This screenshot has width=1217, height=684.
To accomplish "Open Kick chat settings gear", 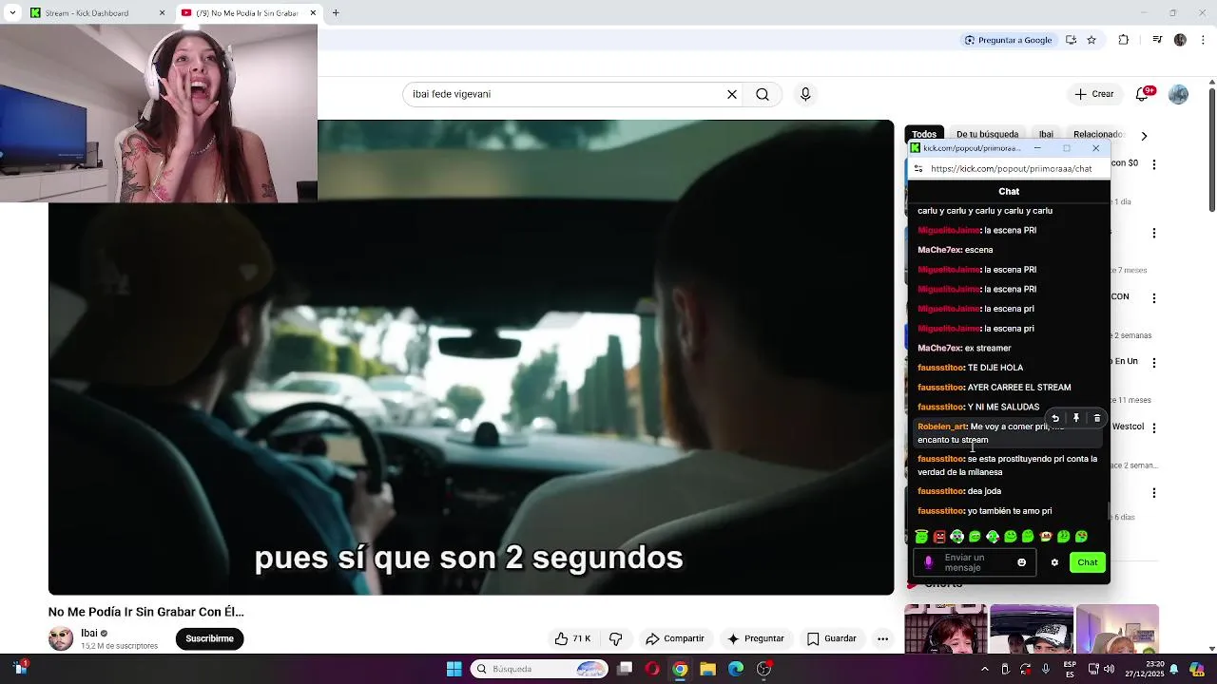I will click(1054, 562).
